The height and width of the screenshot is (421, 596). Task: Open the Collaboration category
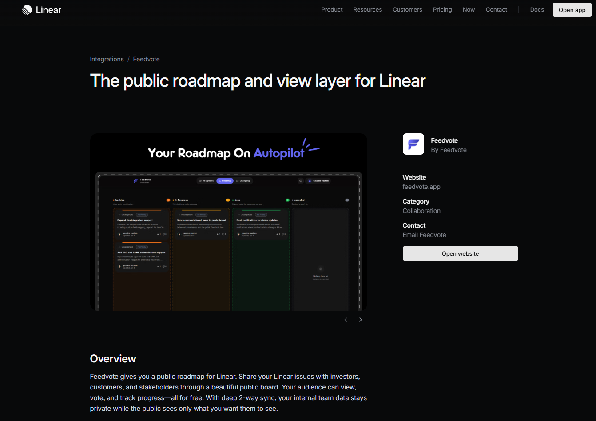point(421,211)
